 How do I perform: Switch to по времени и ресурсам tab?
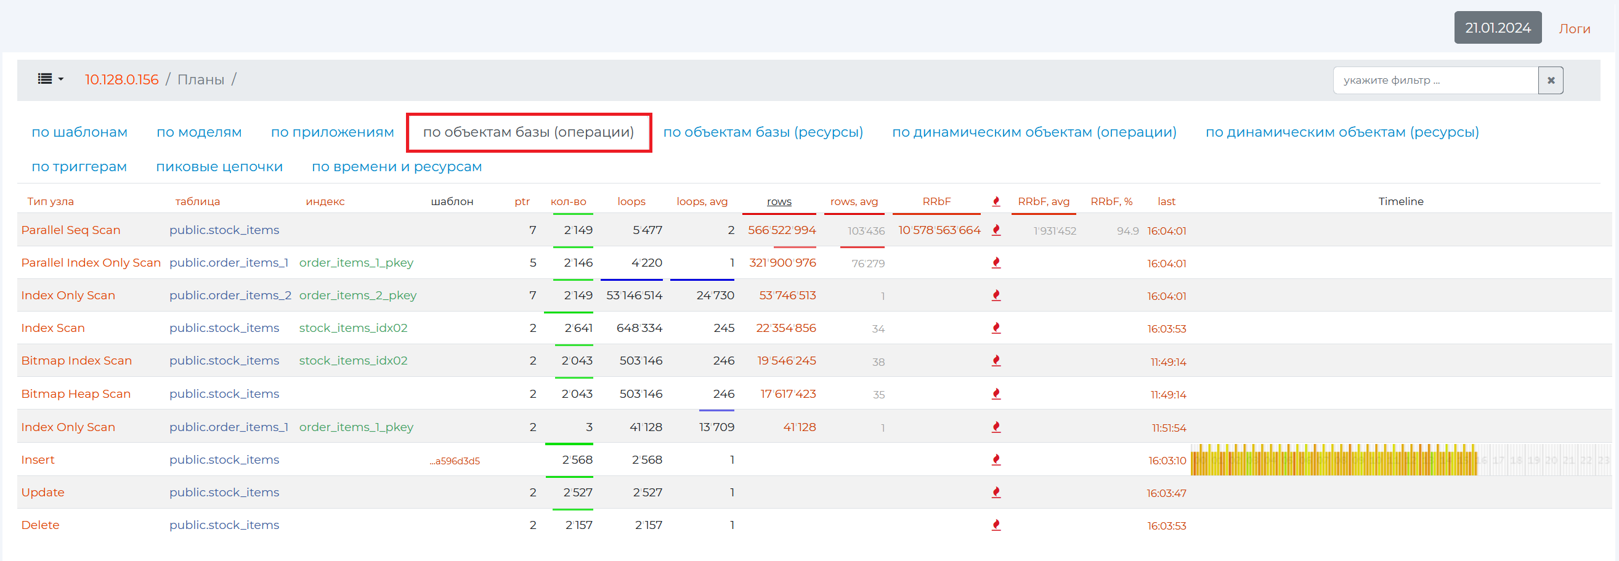point(397,166)
